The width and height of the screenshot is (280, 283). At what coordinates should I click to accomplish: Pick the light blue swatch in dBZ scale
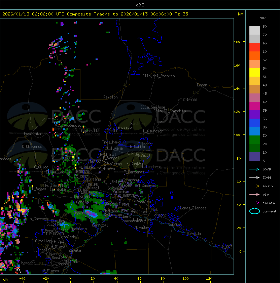(x=254, y=131)
